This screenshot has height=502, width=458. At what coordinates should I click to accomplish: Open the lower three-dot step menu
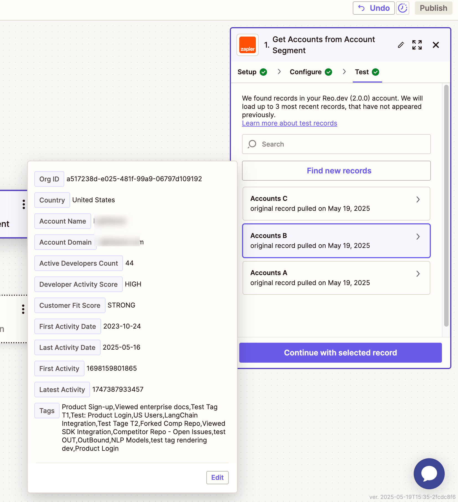tap(23, 309)
